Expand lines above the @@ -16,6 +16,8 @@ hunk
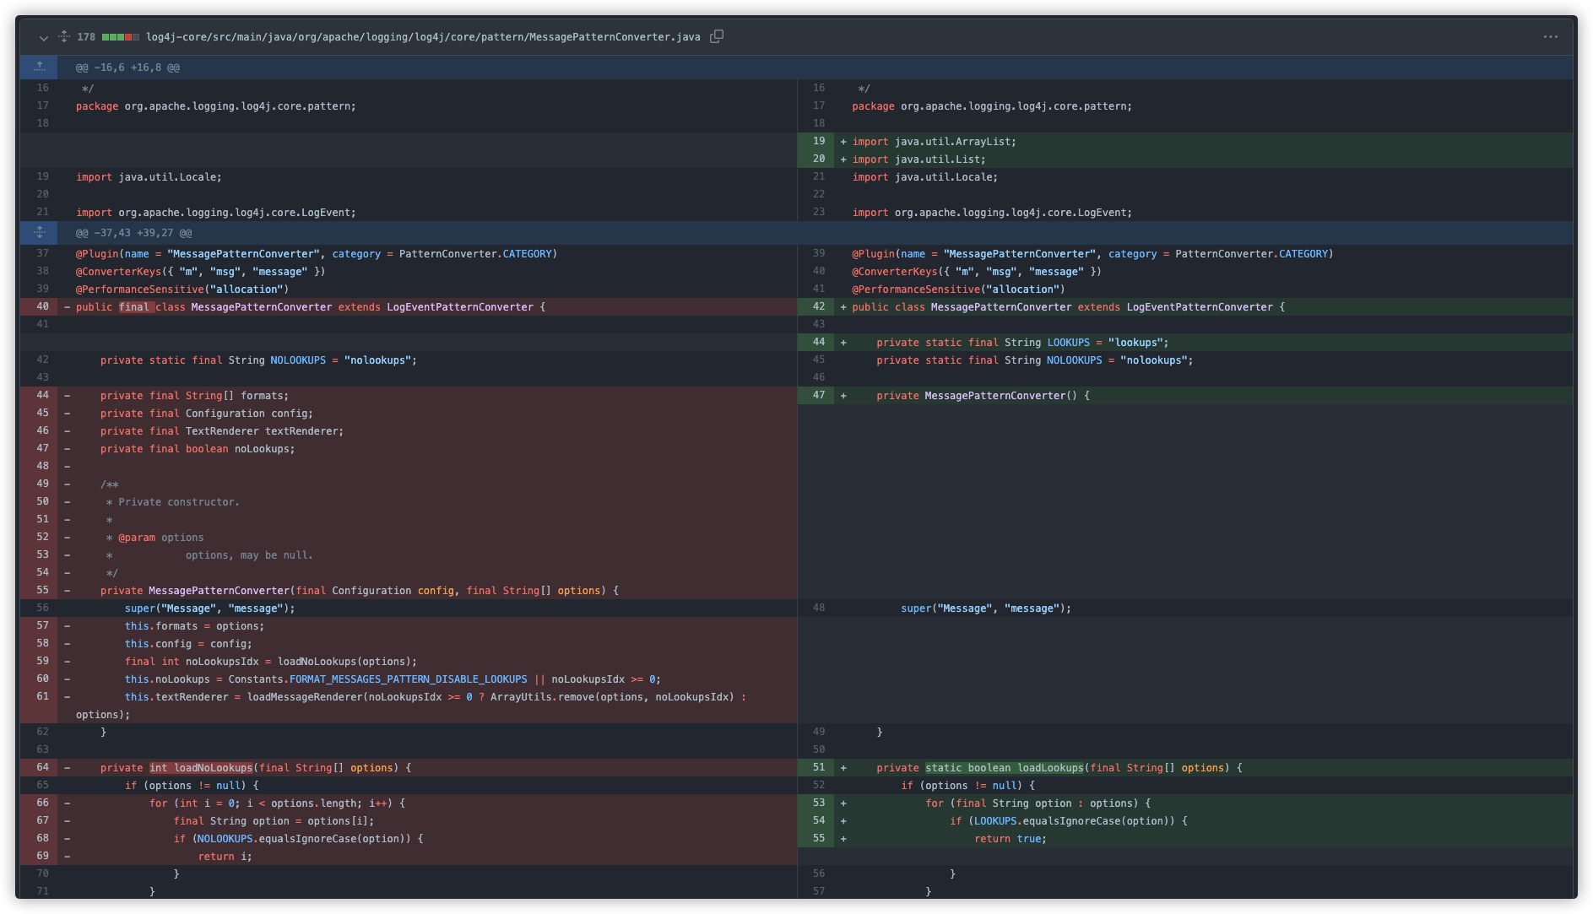 [40, 68]
